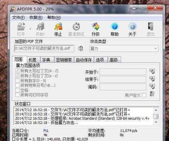169x141 pixels.
Task: Click the clear icon next to 掩码 field
Action: click(152, 87)
